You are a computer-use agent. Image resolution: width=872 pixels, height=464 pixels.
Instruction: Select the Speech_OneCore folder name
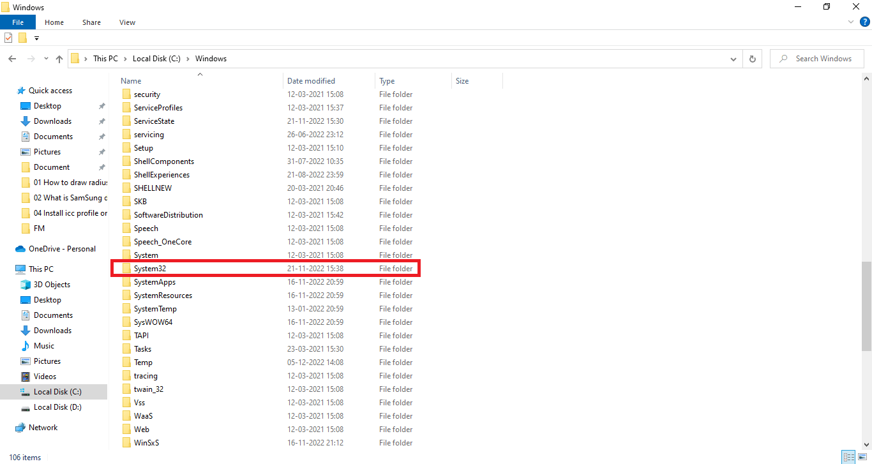pyautogui.click(x=163, y=242)
